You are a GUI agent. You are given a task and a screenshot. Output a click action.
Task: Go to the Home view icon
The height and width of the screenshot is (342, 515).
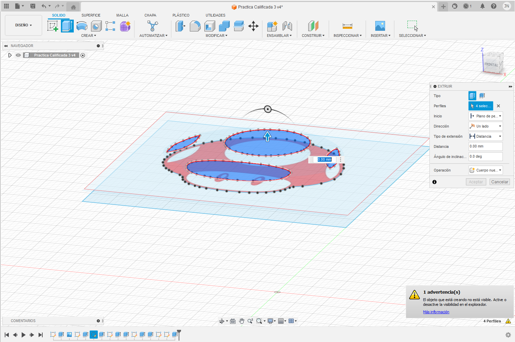click(x=73, y=7)
